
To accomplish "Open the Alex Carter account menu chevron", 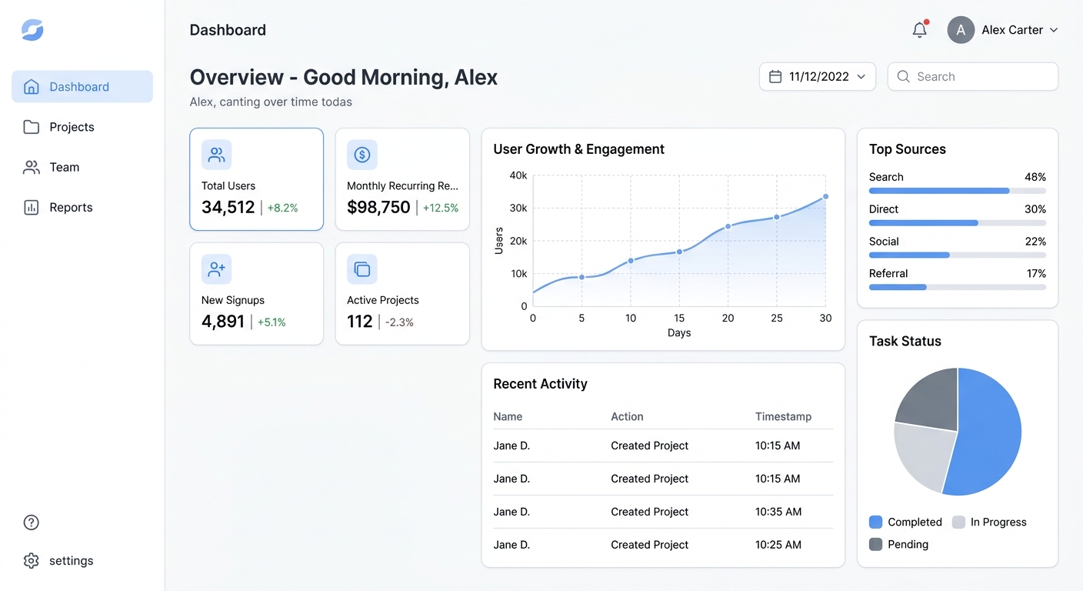I will click(x=1054, y=30).
